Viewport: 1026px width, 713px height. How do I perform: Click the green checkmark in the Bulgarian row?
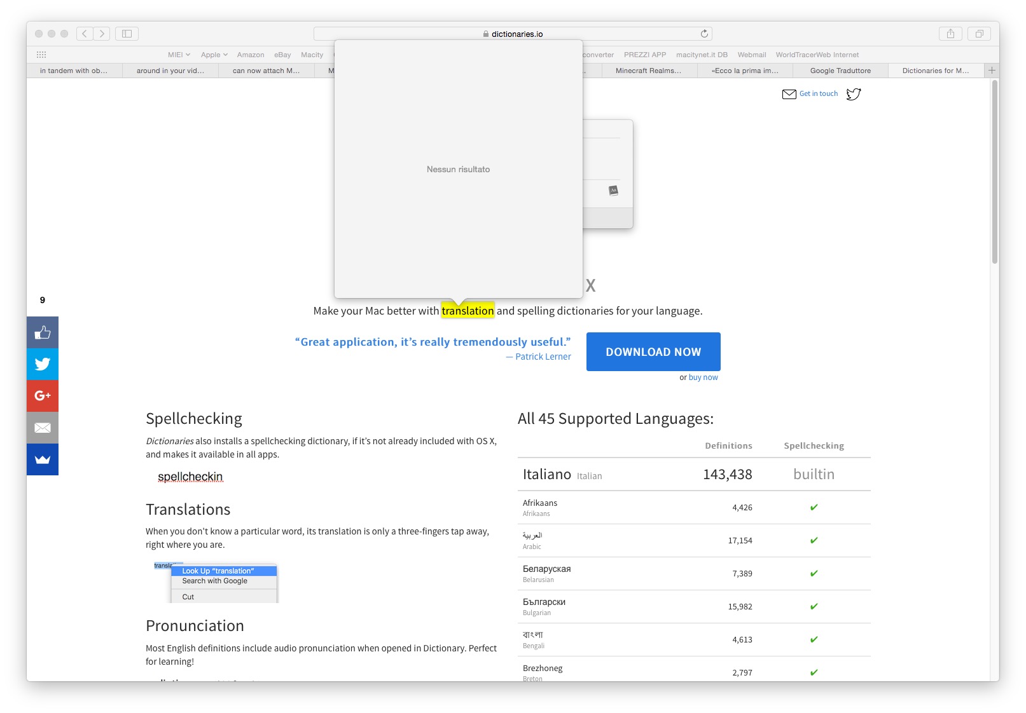tap(814, 606)
